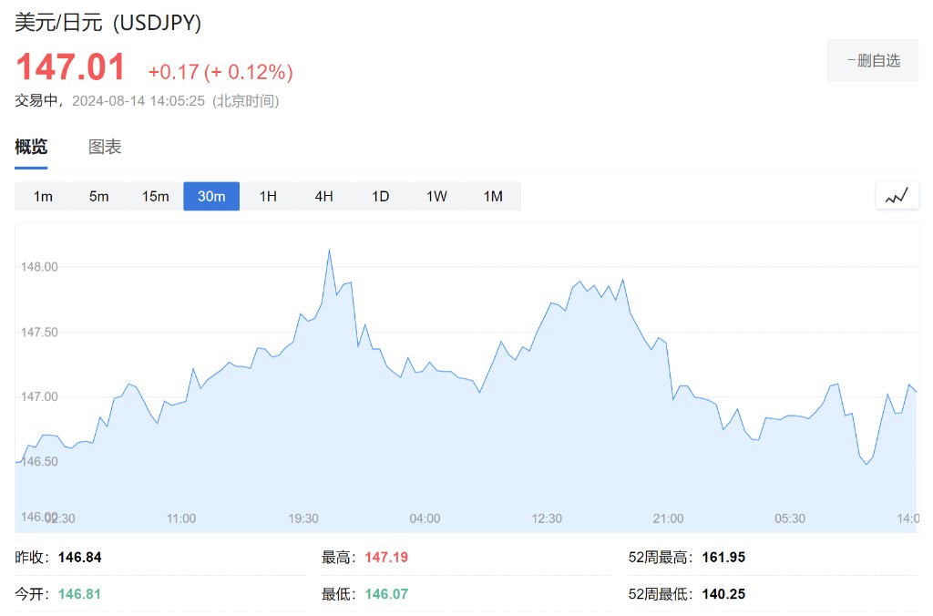Viewport: 933px width, 616px height.
Task: Open the line chart type icon
Action: coord(897,196)
